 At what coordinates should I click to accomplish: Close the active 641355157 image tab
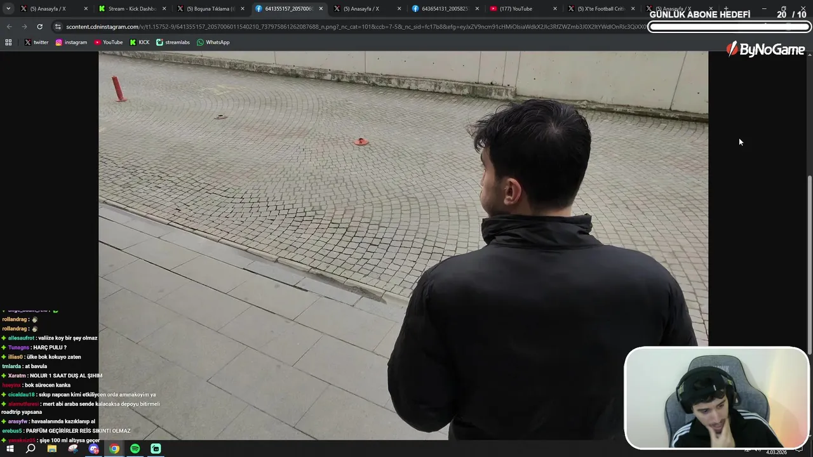pos(321,9)
